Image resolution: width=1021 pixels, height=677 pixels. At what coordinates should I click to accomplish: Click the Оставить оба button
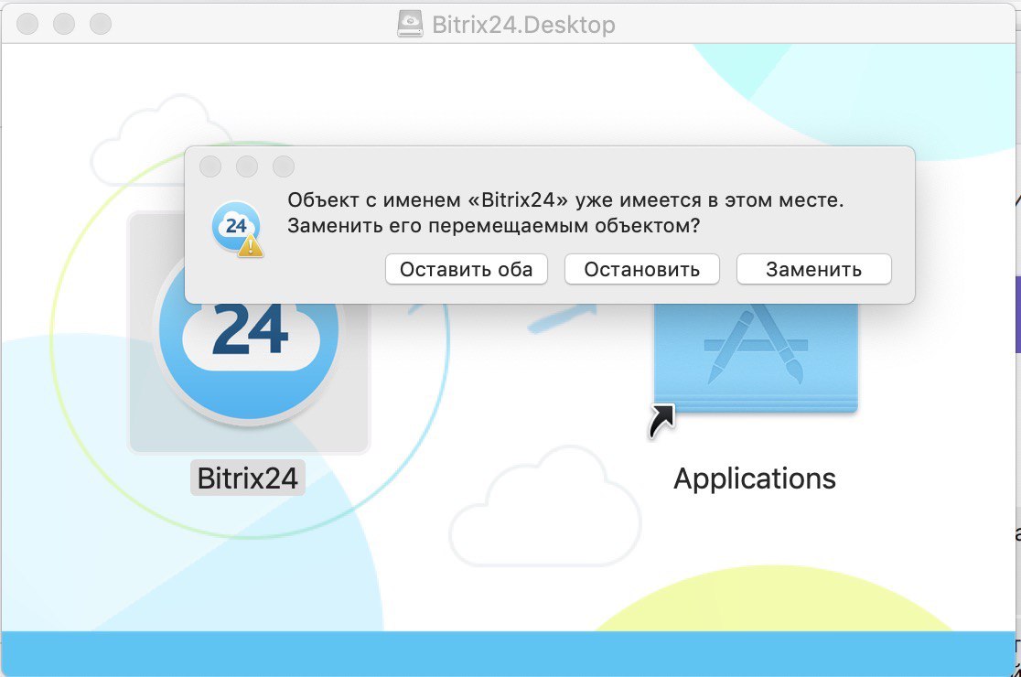point(467,270)
